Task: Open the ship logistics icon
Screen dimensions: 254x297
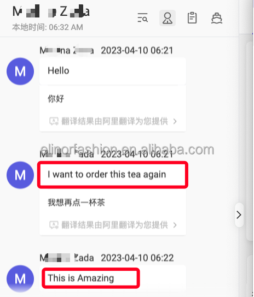Action: (x=217, y=18)
